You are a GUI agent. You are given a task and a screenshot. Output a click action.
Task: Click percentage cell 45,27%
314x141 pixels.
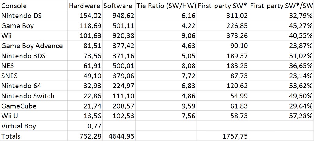[281, 25]
